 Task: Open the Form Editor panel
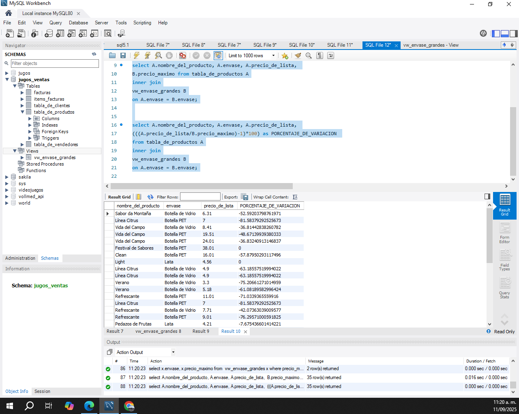pos(504,233)
